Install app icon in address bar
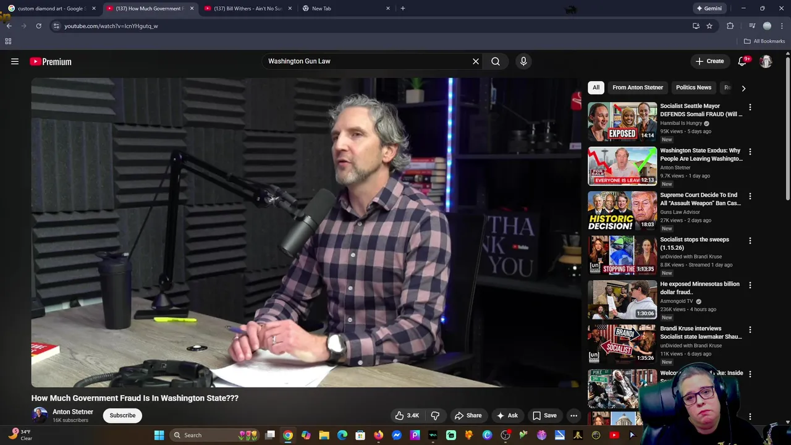791x445 pixels. (x=696, y=26)
